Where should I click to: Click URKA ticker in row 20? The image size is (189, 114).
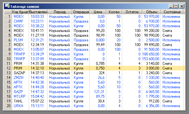[18, 106]
